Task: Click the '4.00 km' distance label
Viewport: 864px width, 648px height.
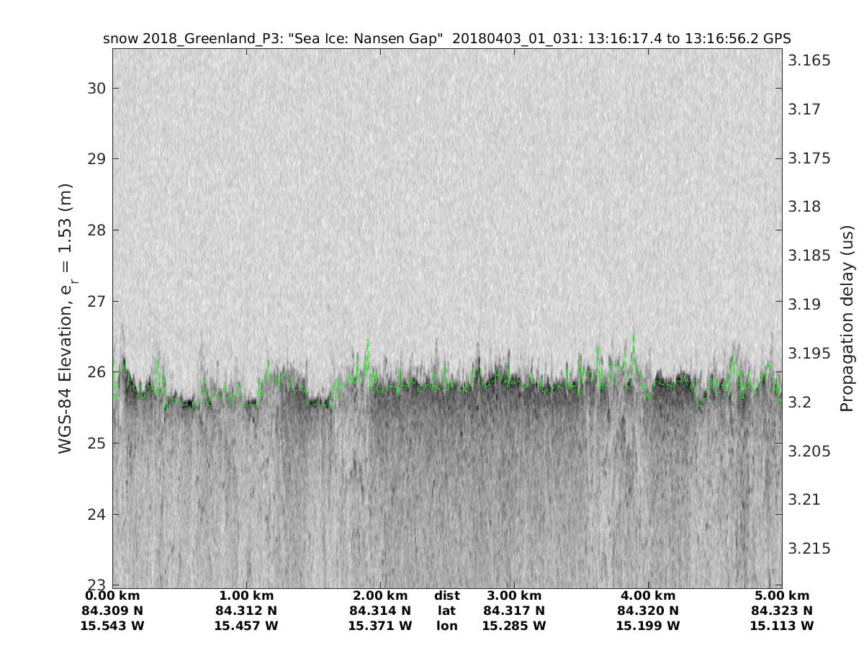Action: click(648, 595)
